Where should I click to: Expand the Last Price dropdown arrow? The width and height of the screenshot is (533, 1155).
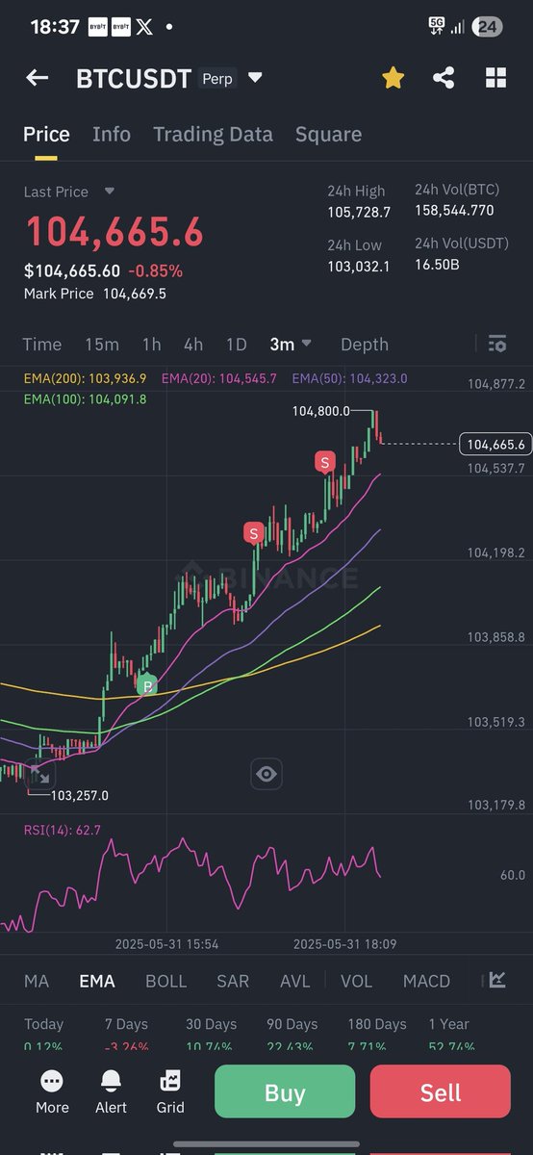[x=110, y=192]
